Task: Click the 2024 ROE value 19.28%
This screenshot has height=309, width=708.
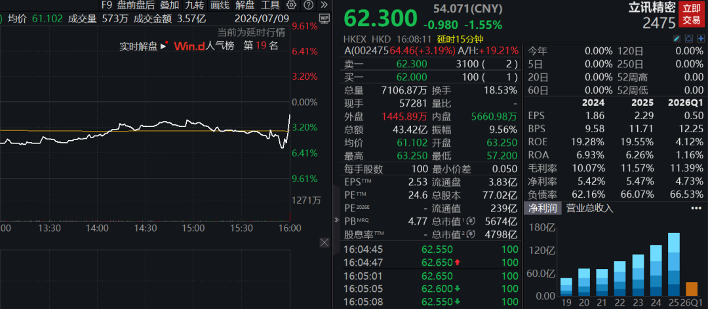Action: (x=589, y=141)
